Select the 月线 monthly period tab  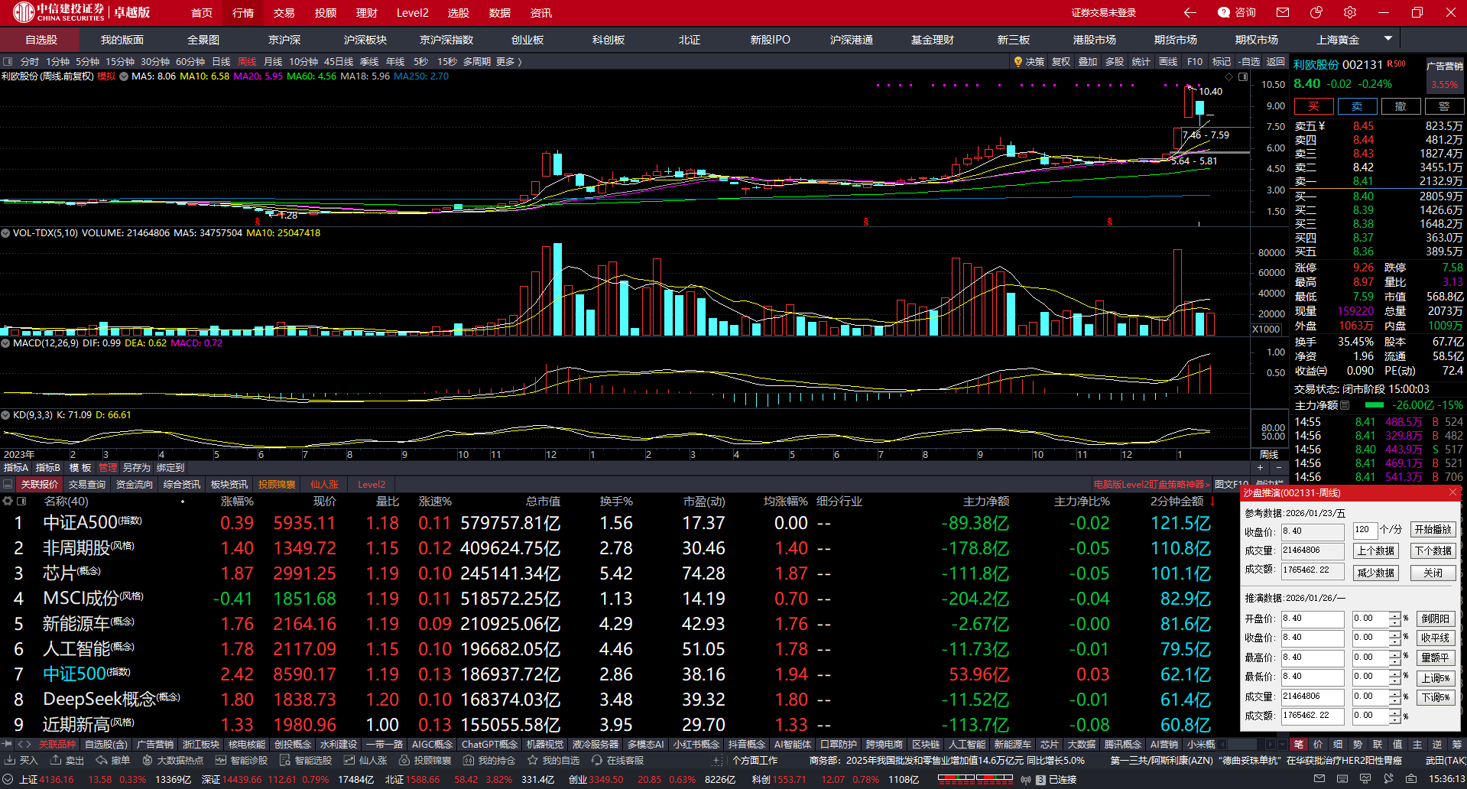click(x=273, y=62)
